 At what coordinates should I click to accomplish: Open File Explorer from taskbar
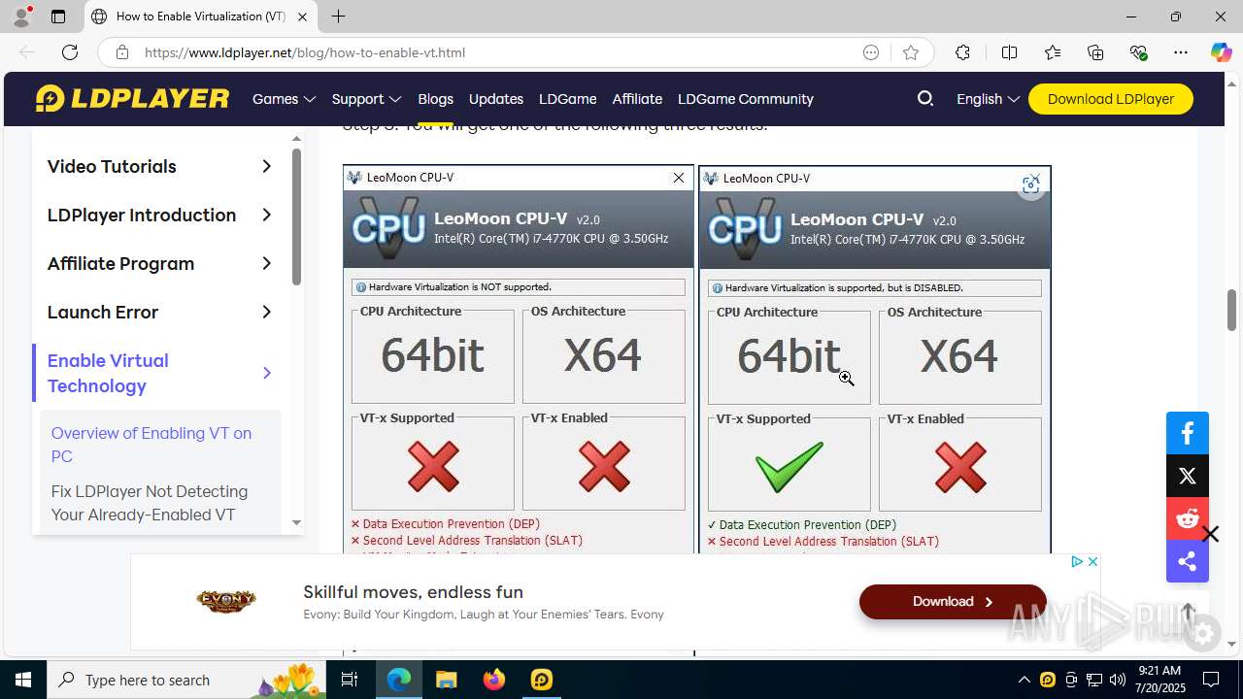pos(446,680)
